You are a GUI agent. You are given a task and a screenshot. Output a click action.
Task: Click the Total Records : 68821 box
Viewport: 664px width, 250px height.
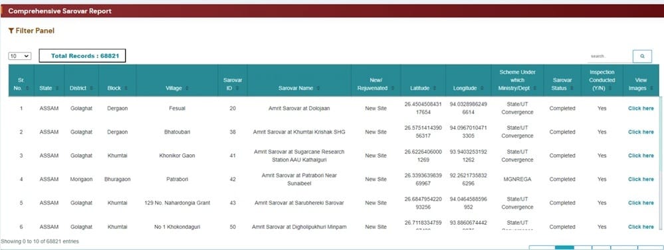click(82, 56)
